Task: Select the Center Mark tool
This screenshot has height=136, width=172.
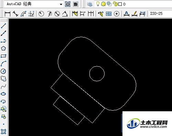Action: [x=117, y=14]
